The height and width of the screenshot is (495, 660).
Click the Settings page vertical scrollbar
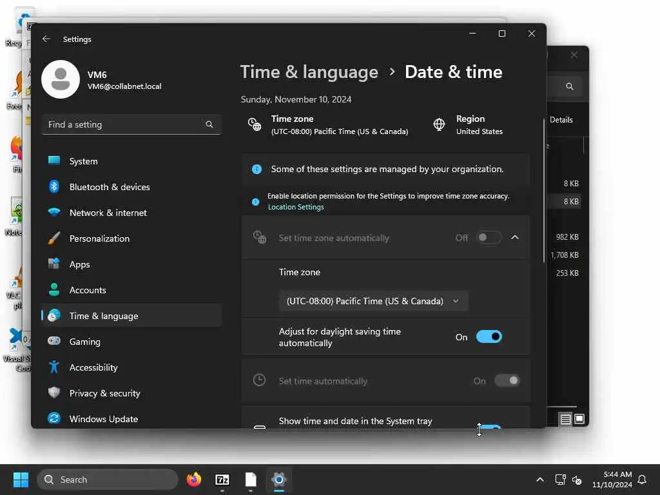[x=544, y=190]
